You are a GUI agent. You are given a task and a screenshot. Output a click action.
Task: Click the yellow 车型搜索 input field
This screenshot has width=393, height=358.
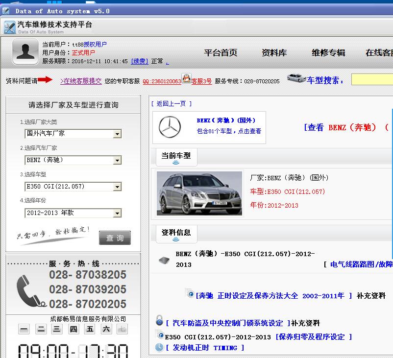pyautogui.click(x=372, y=79)
